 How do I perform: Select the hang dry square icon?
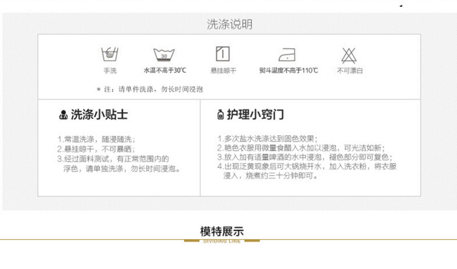tap(224, 54)
